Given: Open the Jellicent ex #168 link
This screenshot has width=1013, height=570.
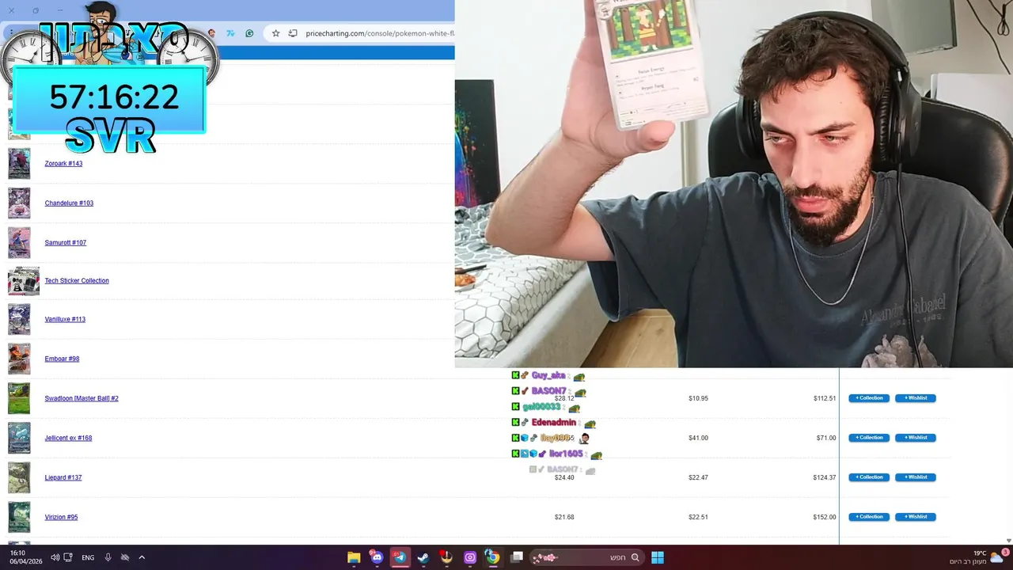Looking at the screenshot, I should pyautogui.click(x=68, y=439).
